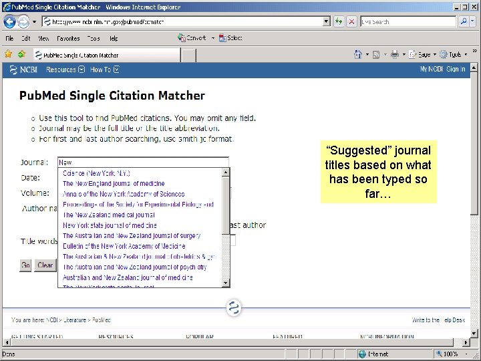
Task: Select Annals of the New York Academy of Sciences
Action: point(124,194)
